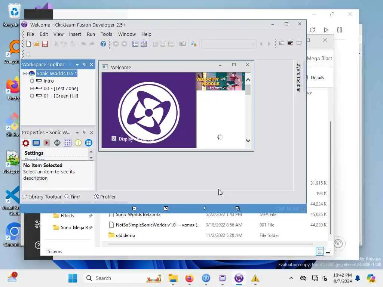Image resolution: width=383 pixels, height=287 pixels.
Task: Open the Runtime options properties tab icon
Action: point(47,143)
